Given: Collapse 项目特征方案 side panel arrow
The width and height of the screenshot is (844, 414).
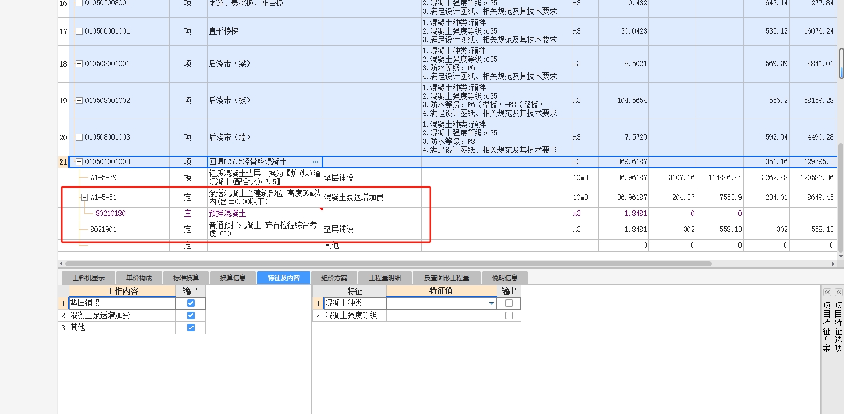Looking at the screenshot, I should point(827,293).
